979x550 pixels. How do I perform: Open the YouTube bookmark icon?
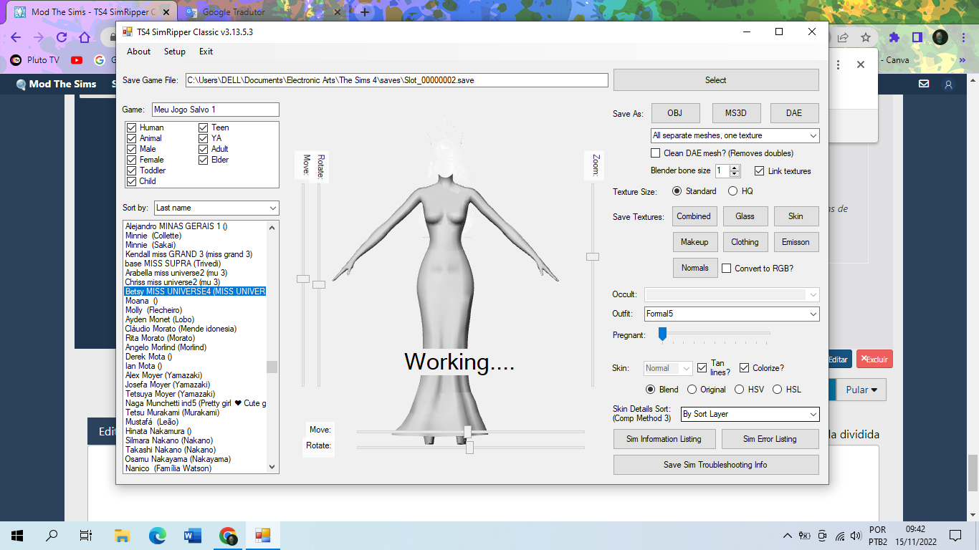click(77, 60)
